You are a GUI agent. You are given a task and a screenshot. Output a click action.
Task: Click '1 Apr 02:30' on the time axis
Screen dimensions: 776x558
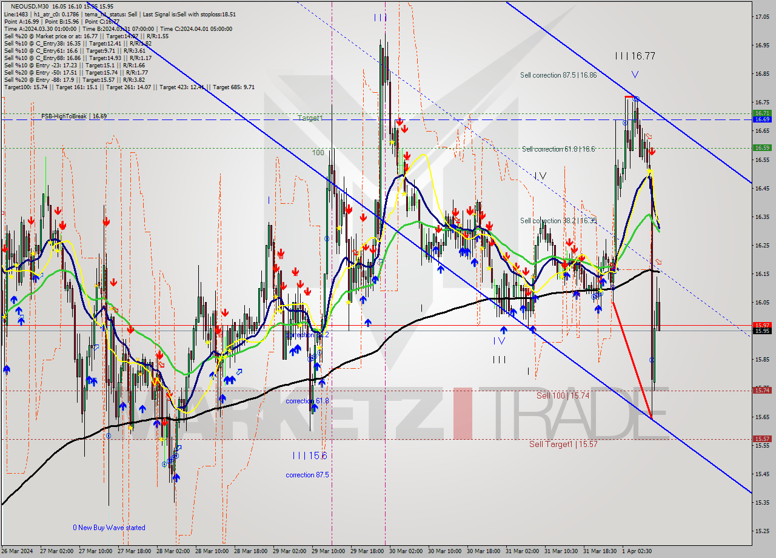point(637,551)
